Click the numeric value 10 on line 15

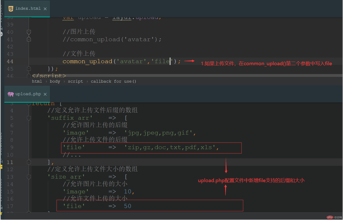point(128,192)
